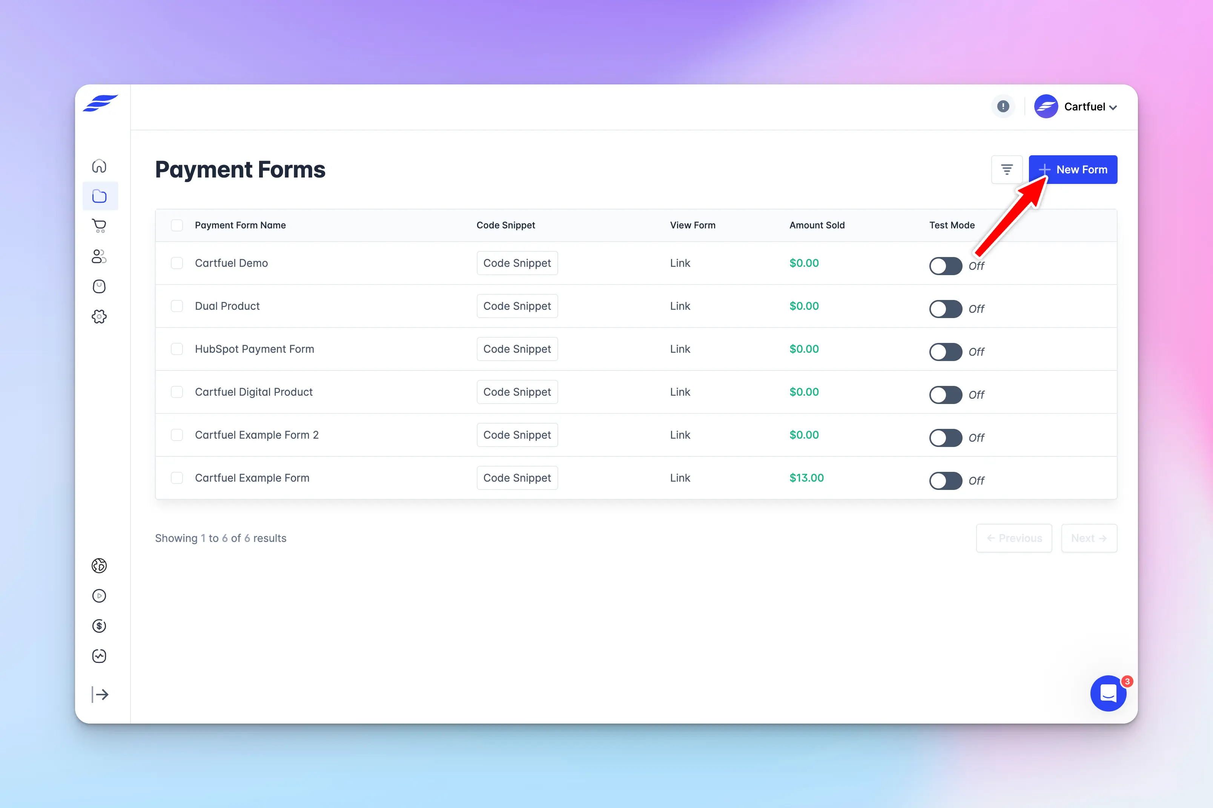1213x808 pixels.
Task: Click the Test Mode column header
Action: [x=952, y=225]
